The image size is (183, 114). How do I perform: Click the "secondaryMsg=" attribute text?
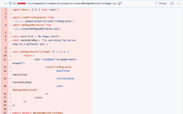65,78
